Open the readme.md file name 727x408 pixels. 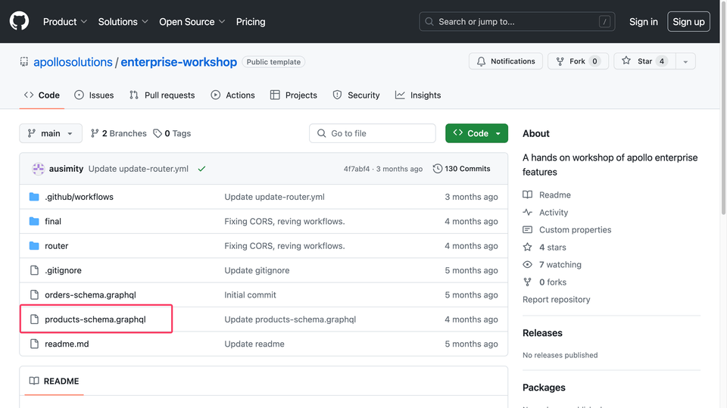tap(67, 344)
